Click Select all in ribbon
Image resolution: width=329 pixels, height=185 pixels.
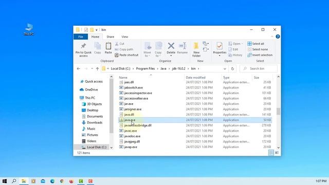pyautogui.click(x=255, y=44)
